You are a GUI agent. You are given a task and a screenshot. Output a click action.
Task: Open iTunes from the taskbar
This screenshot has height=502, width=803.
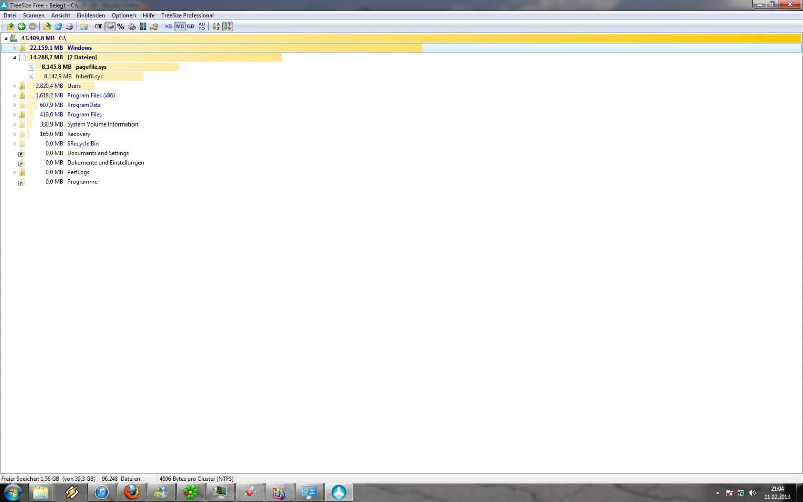coord(102,493)
